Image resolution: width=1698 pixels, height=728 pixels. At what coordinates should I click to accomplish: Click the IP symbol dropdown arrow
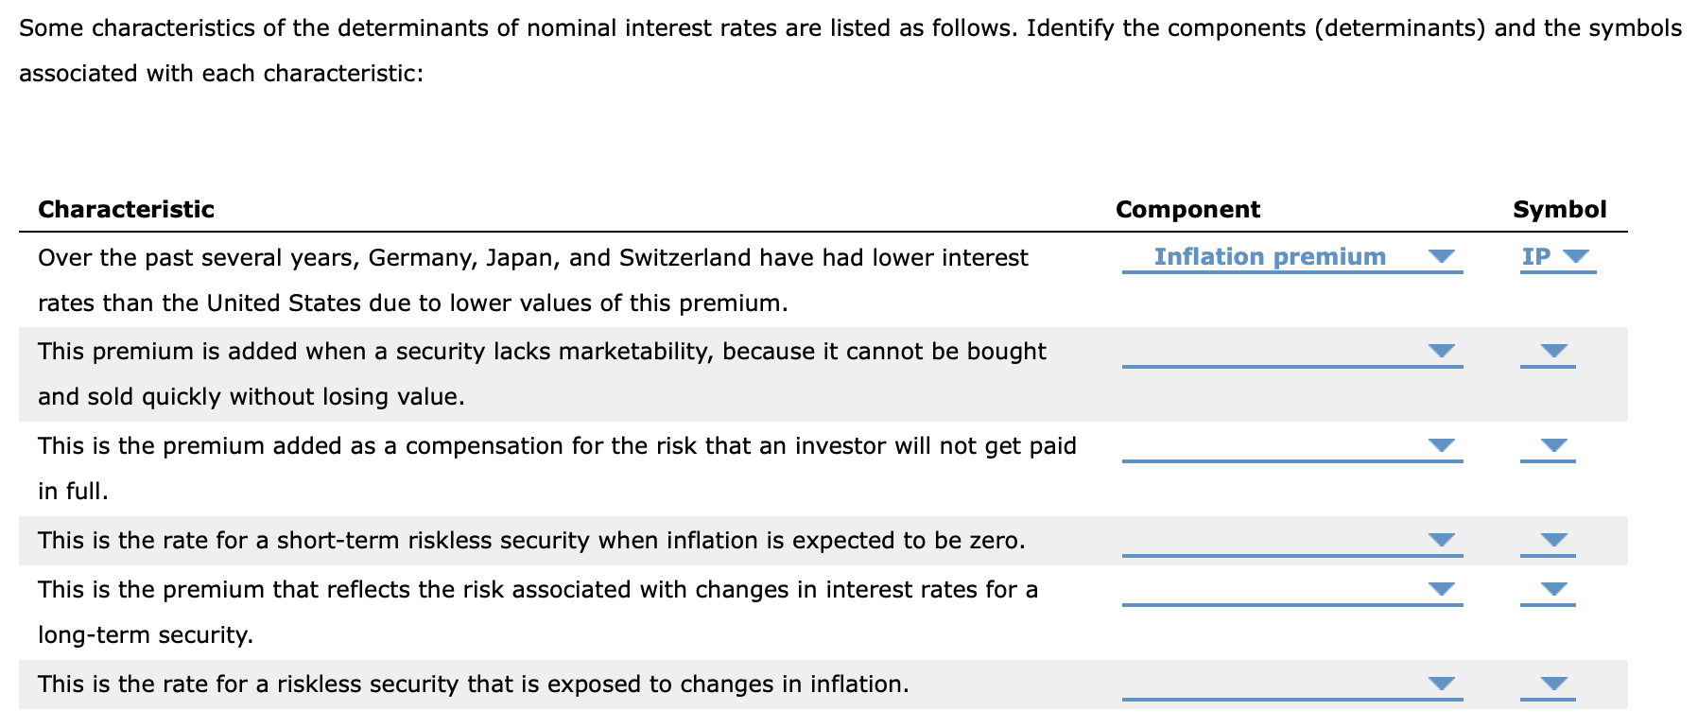(1576, 256)
